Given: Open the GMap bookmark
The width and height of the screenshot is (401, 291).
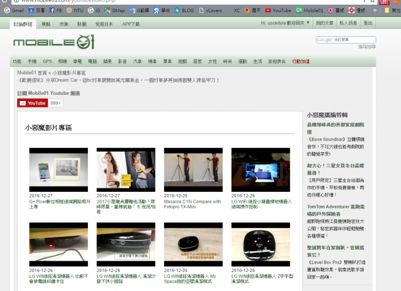Looking at the screenshot, I should [x=115, y=10].
